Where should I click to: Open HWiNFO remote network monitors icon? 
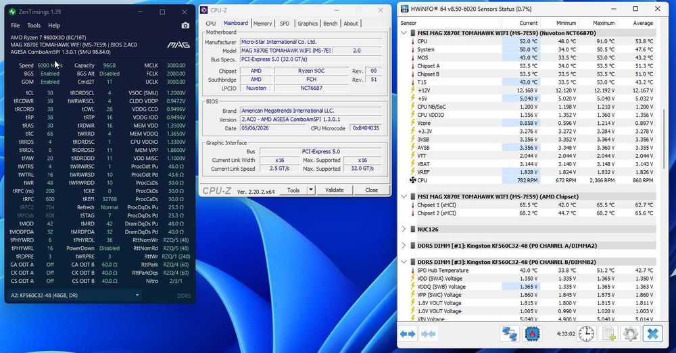(x=510, y=333)
